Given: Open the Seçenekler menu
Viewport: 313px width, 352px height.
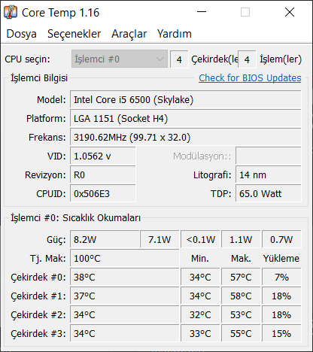Looking at the screenshot, I should coord(74,34).
